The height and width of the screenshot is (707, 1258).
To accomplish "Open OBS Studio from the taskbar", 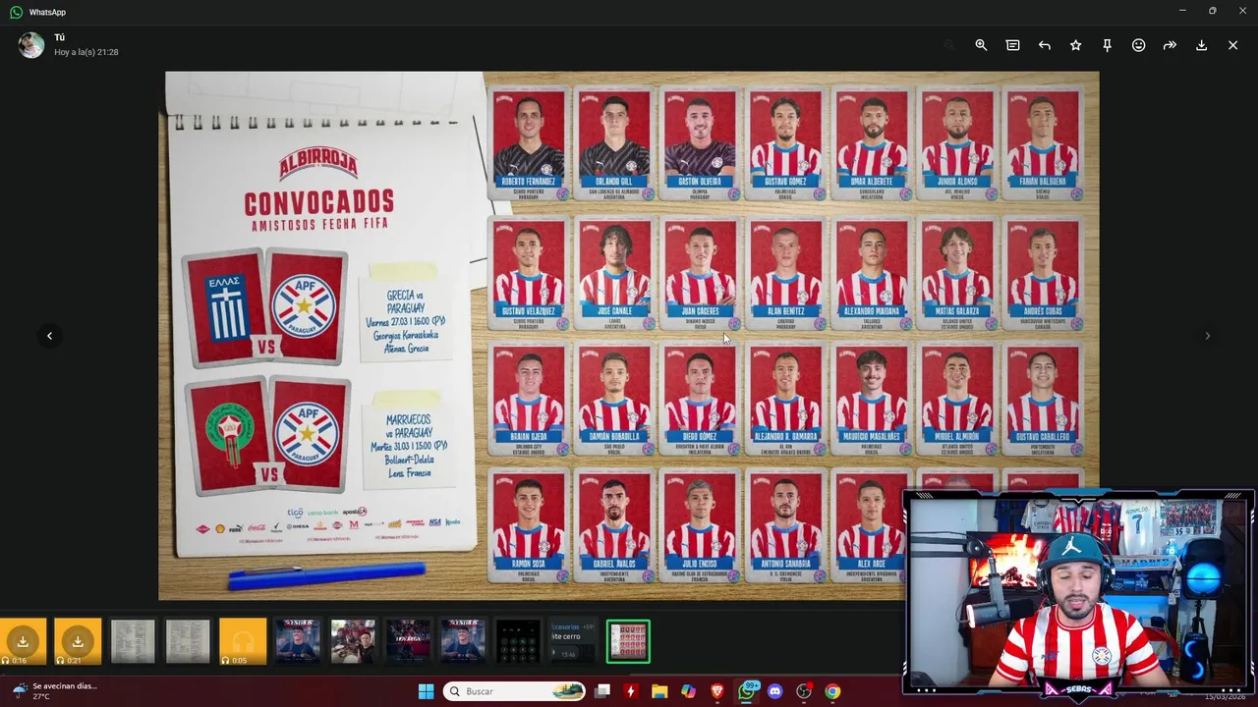I will pyautogui.click(x=804, y=691).
